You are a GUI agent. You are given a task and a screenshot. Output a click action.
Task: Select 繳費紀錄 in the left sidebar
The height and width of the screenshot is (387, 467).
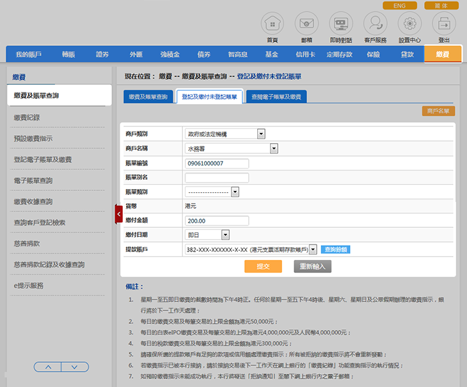pos(31,118)
